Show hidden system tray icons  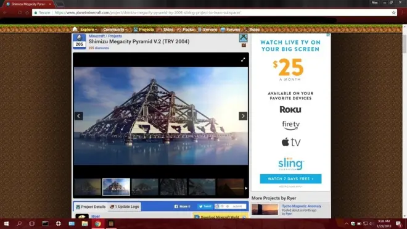pos(347,223)
